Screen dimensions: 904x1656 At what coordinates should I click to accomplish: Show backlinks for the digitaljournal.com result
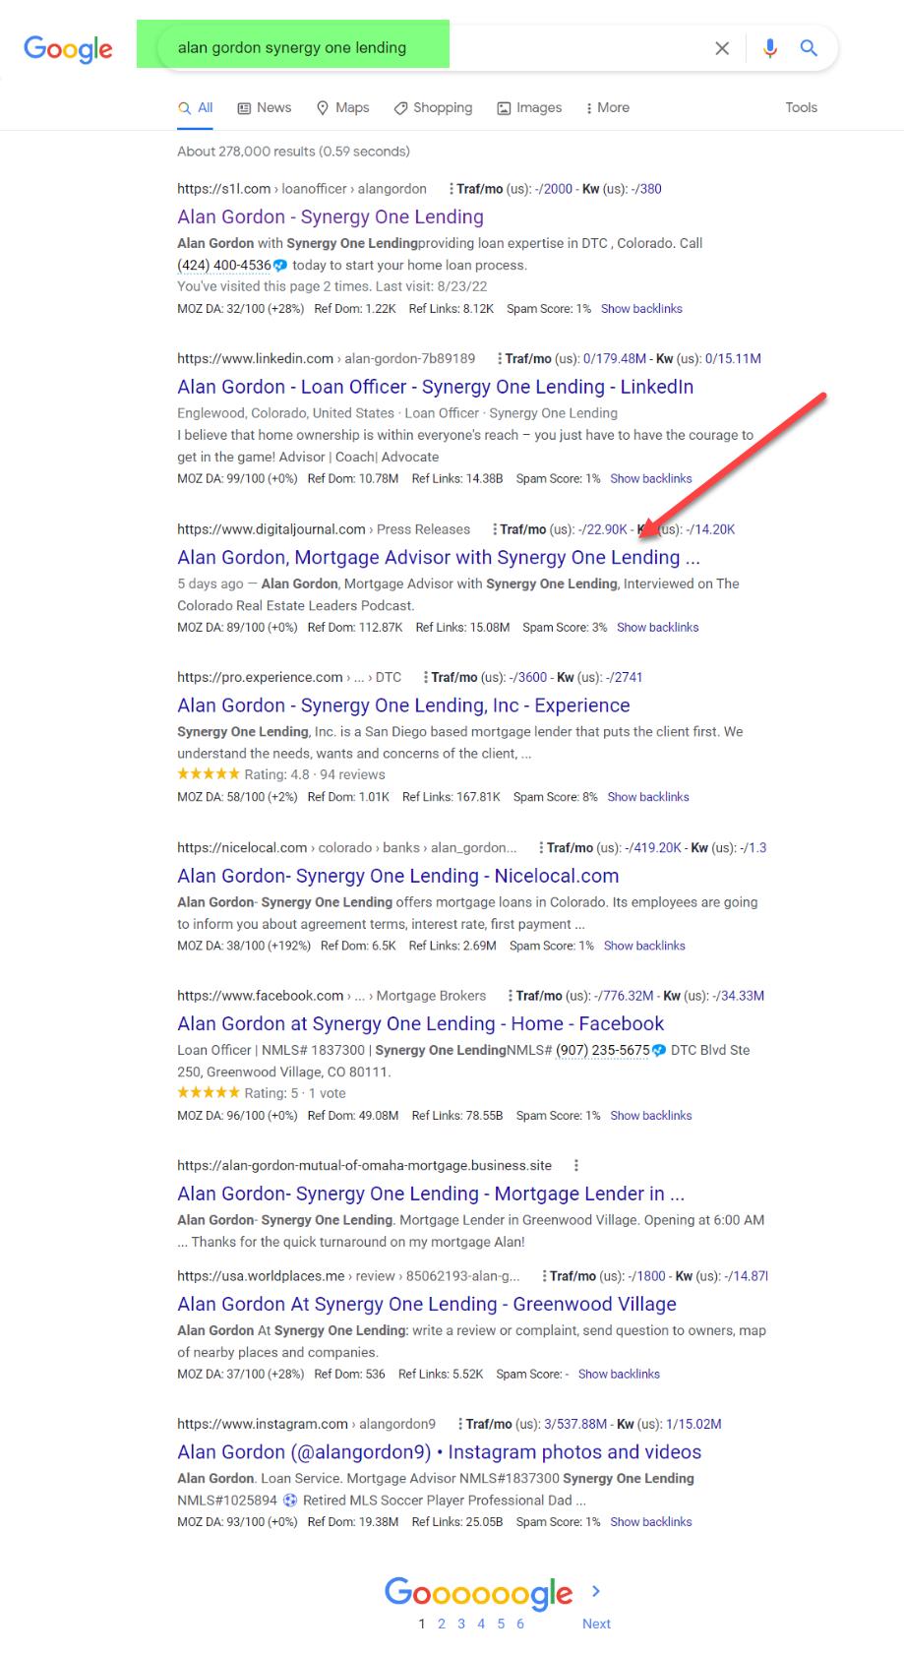point(657,628)
